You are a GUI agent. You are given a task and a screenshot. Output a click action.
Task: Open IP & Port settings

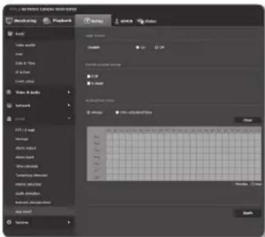23,72
